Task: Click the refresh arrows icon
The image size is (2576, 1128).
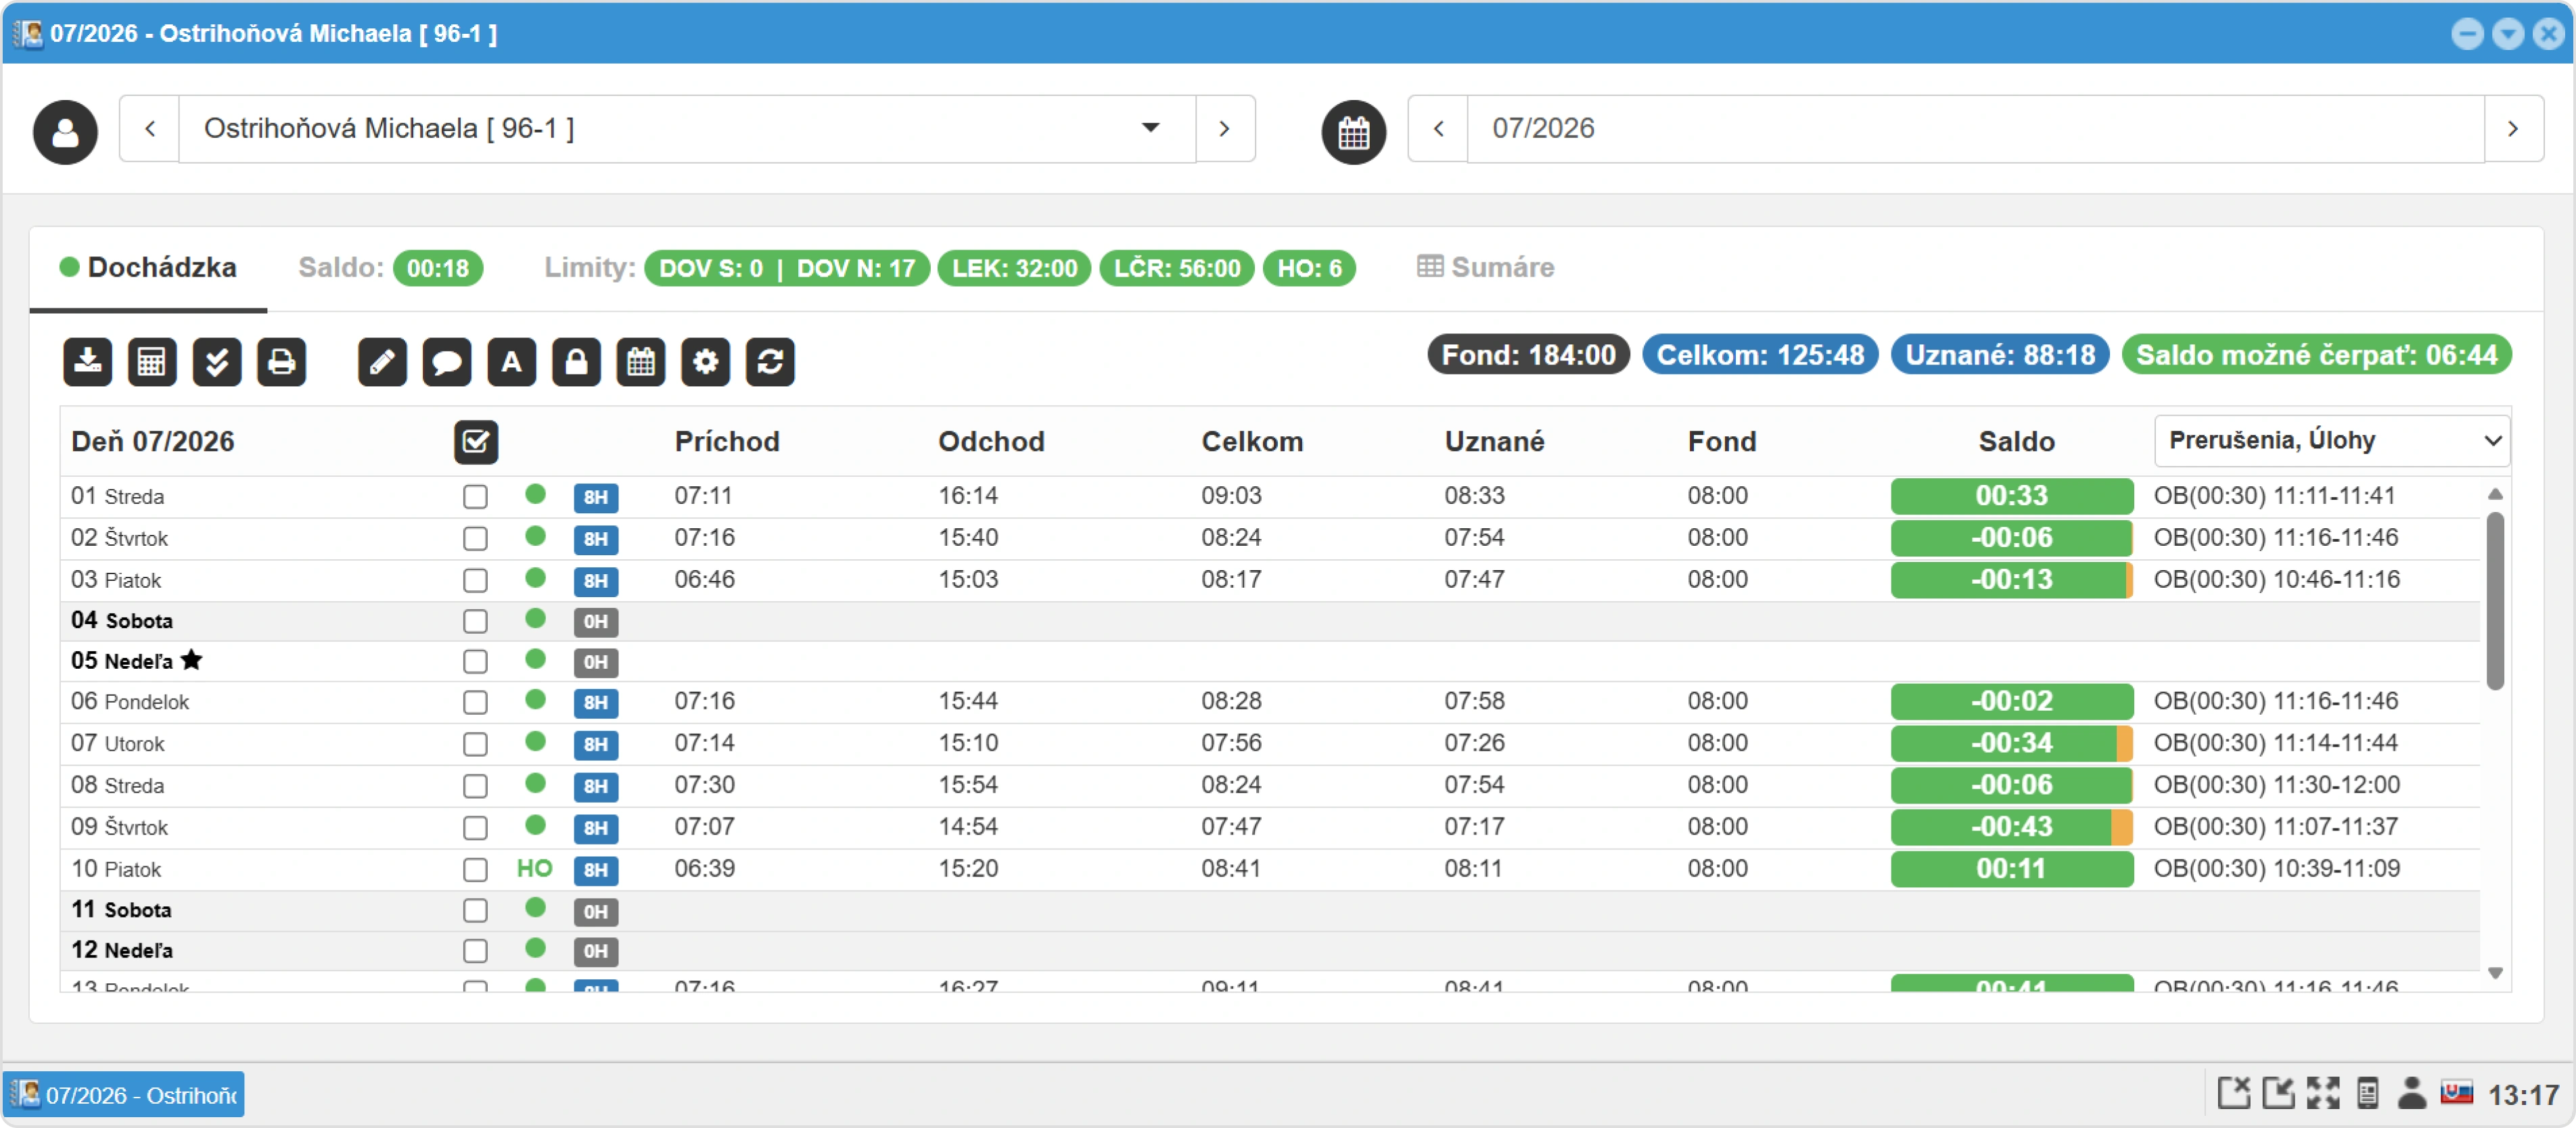Action: [770, 361]
